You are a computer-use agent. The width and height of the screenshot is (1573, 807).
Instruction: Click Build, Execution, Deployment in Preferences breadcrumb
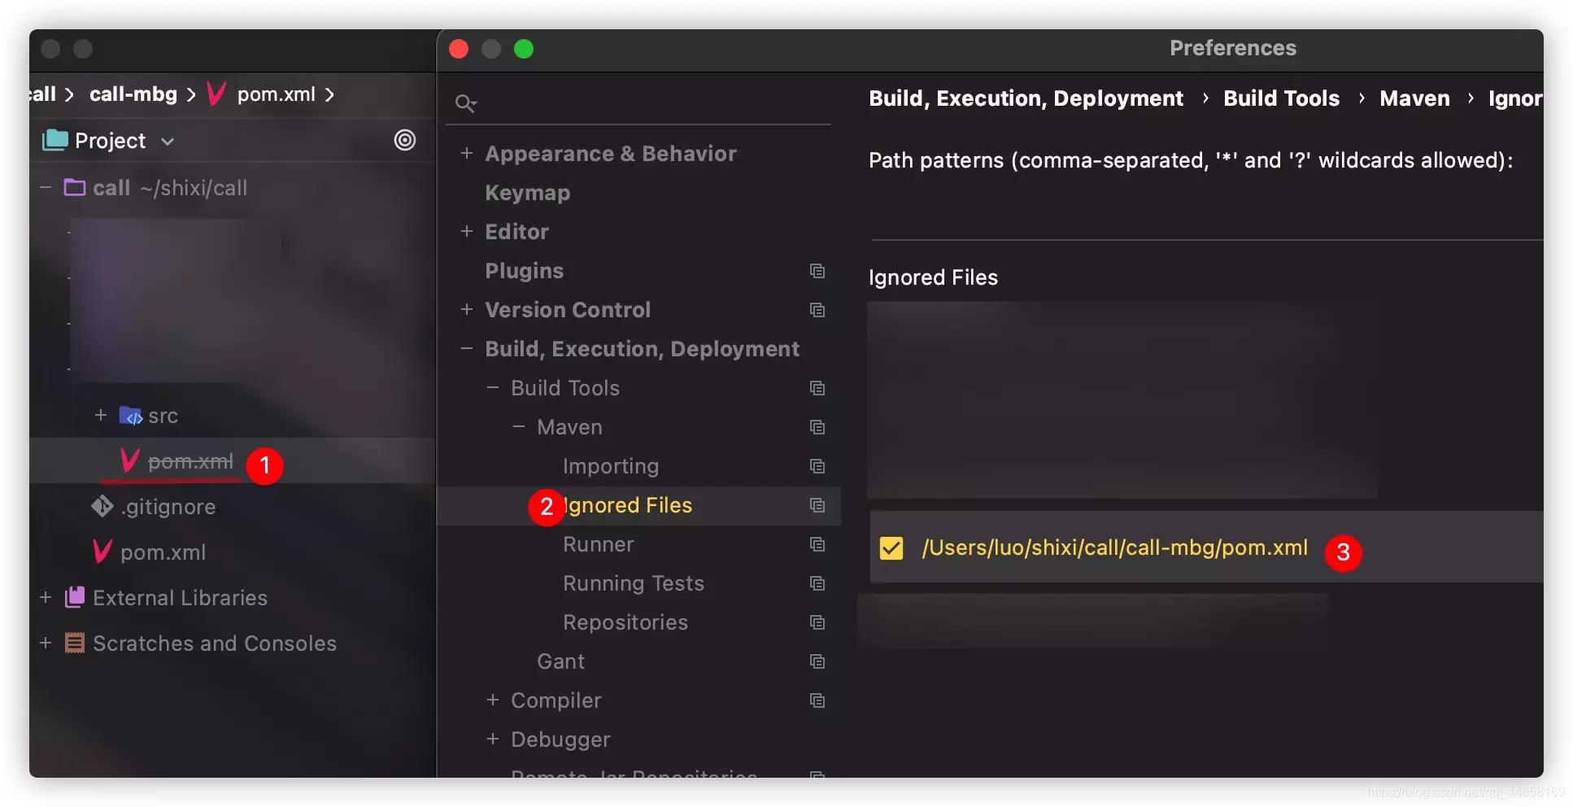1026,98
